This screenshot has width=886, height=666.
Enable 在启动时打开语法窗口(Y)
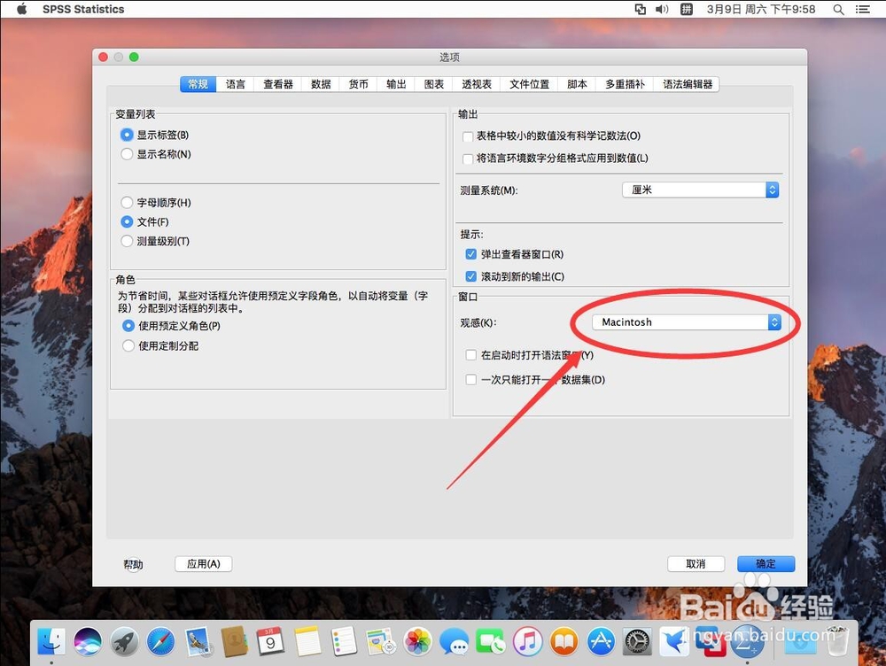coord(470,355)
